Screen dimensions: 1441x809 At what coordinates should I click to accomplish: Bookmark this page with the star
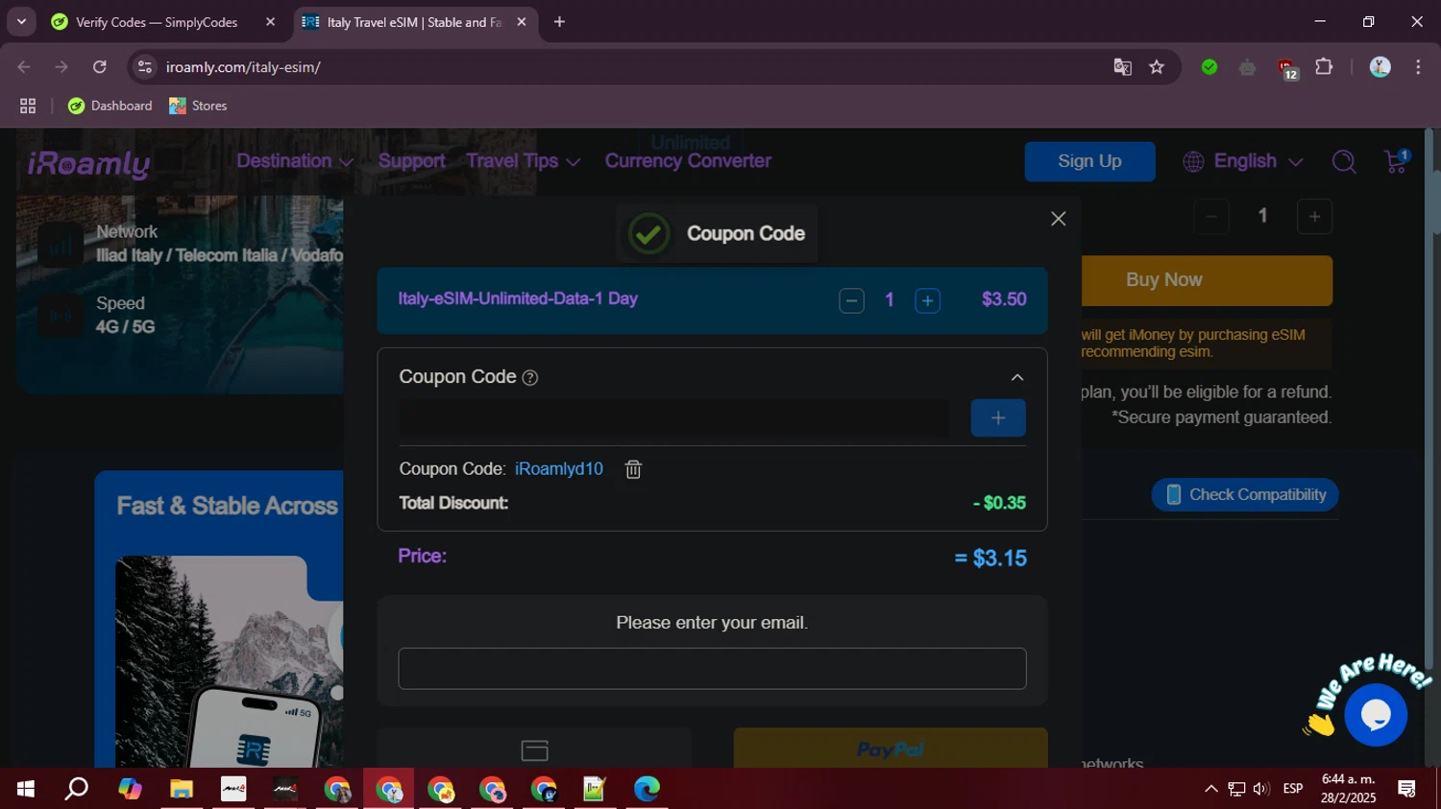pyautogui.click(x=1157, y=67)
